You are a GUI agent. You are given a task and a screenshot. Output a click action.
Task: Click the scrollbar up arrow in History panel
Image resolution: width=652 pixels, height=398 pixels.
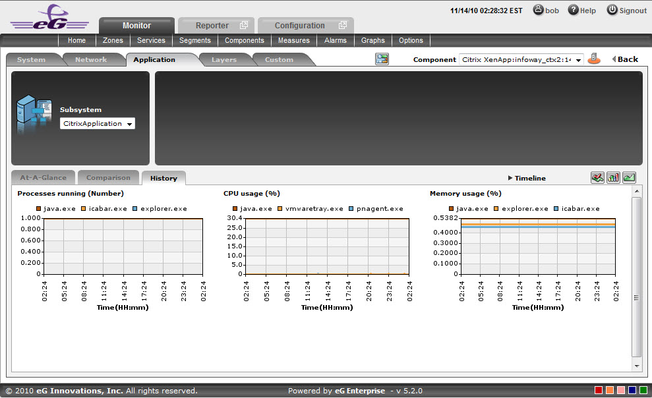(x=637, y=190)
